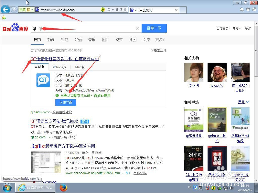Screen dimensions: 258x193
Task: Launch Firefox from the taskbar
Action: click(63, 188)
